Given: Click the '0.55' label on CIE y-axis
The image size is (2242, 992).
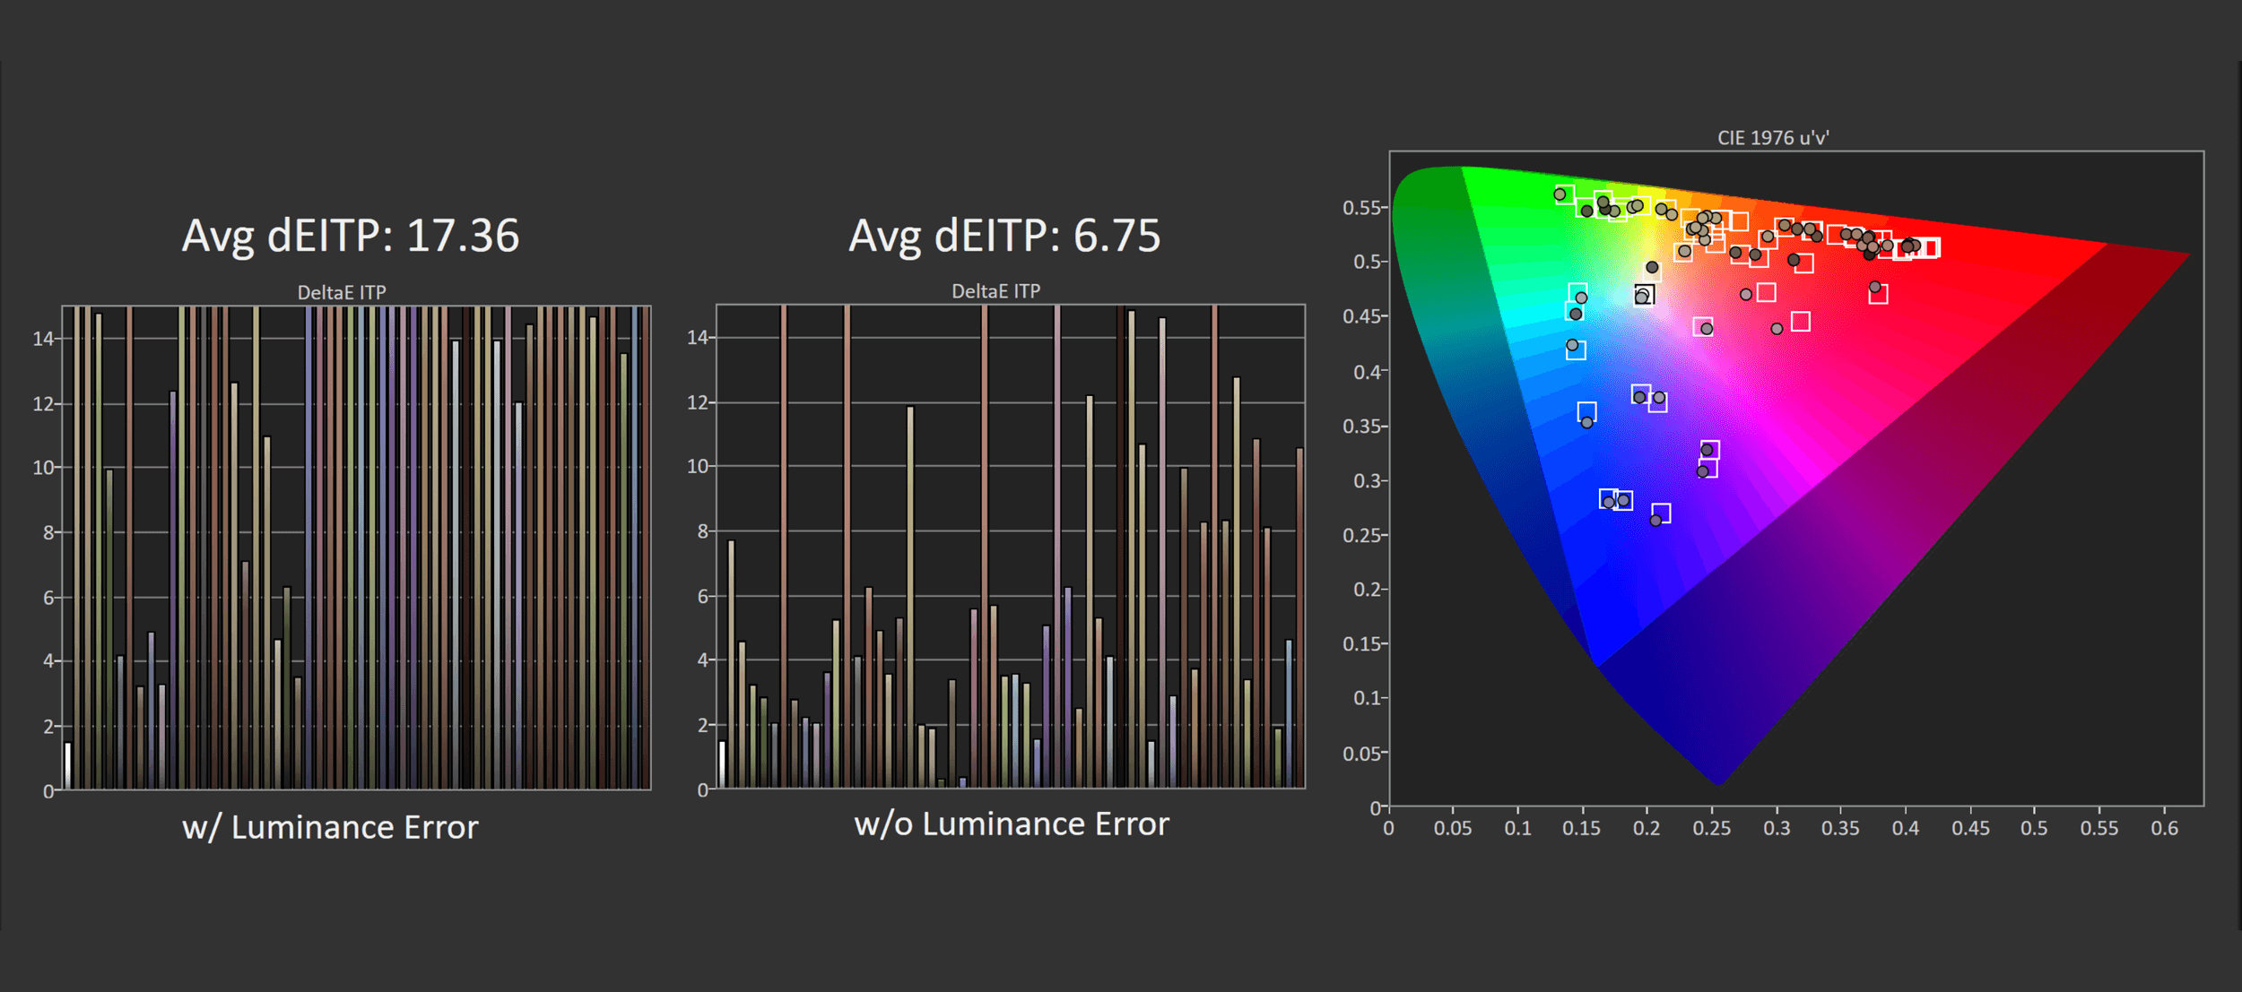Looking at the screenshot, I should pyautogui.click(x=1361, y=208).
